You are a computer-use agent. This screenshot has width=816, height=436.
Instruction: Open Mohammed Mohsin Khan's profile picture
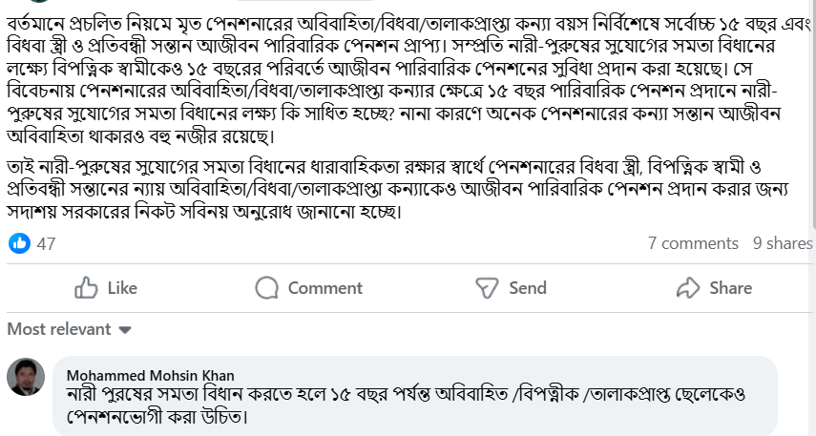26,379
